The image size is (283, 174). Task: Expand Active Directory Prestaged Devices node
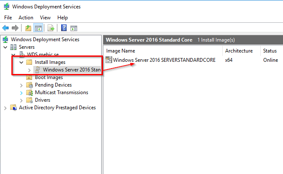pos(5,108)
